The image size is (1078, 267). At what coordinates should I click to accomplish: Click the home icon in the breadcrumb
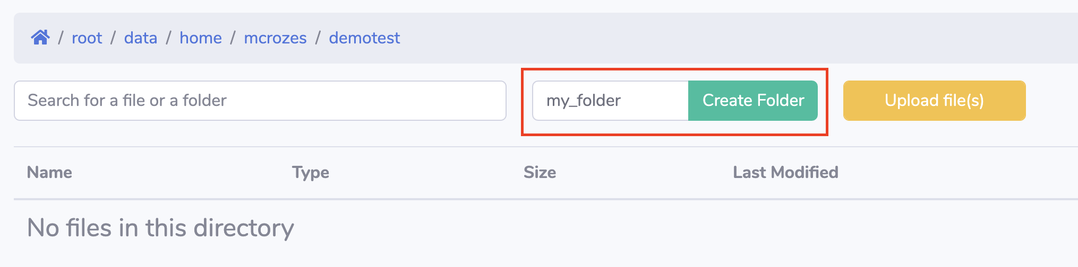click(40, 38)
